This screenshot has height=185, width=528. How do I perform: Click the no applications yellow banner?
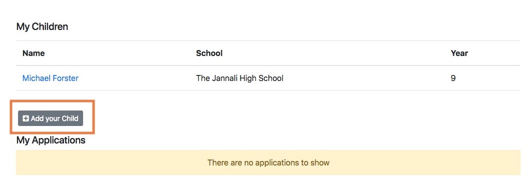pos(268,162)
